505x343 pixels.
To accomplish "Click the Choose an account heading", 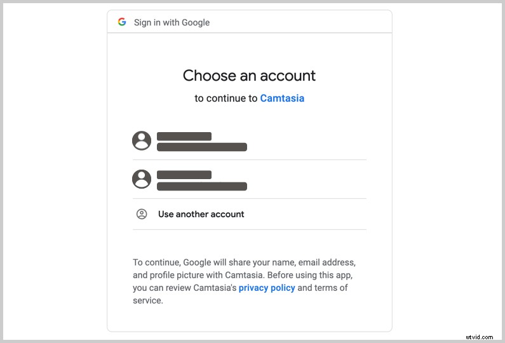I will coord(249,76).
